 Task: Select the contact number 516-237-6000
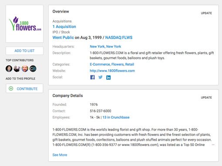pos(101,111)
